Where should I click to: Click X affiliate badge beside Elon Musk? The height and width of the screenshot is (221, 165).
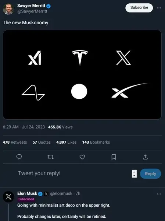pos(46,194)
